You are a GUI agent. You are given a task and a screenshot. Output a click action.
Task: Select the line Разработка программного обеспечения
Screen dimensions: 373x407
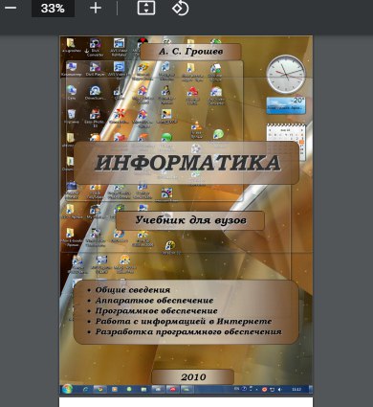point(188,331)
